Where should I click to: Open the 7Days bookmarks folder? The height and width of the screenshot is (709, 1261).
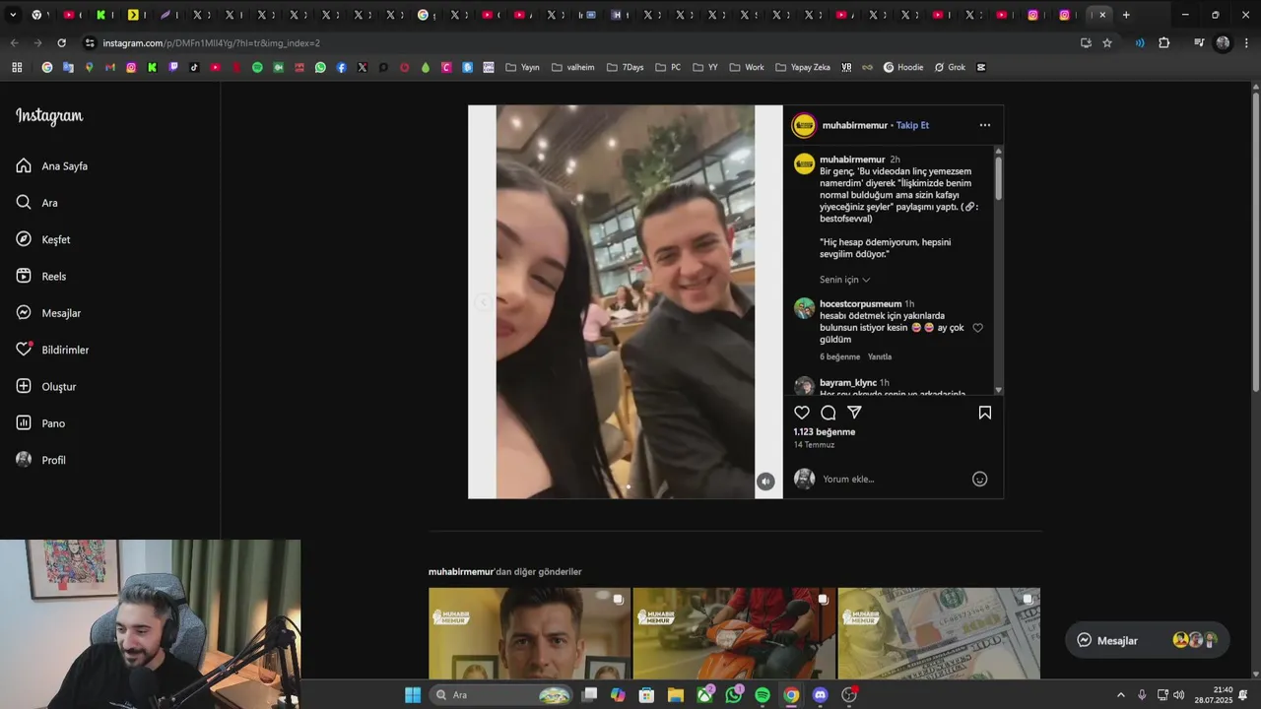[x=625, y=67]
